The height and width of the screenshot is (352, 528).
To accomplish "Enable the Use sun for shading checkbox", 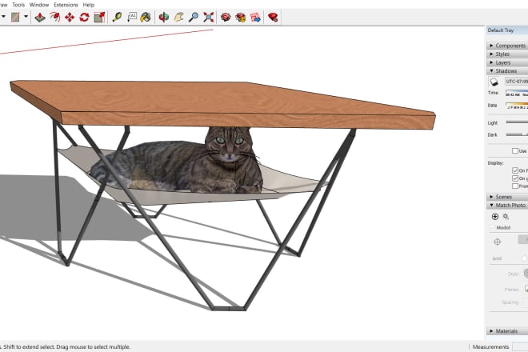I will [x=515, y=151].
